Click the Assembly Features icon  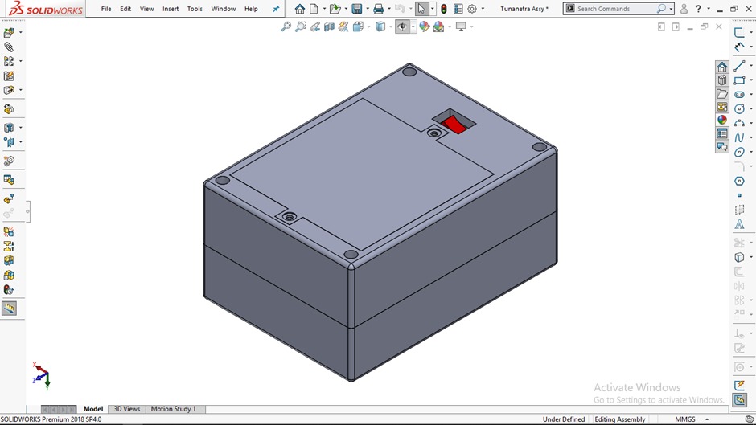tap(9, 128)
